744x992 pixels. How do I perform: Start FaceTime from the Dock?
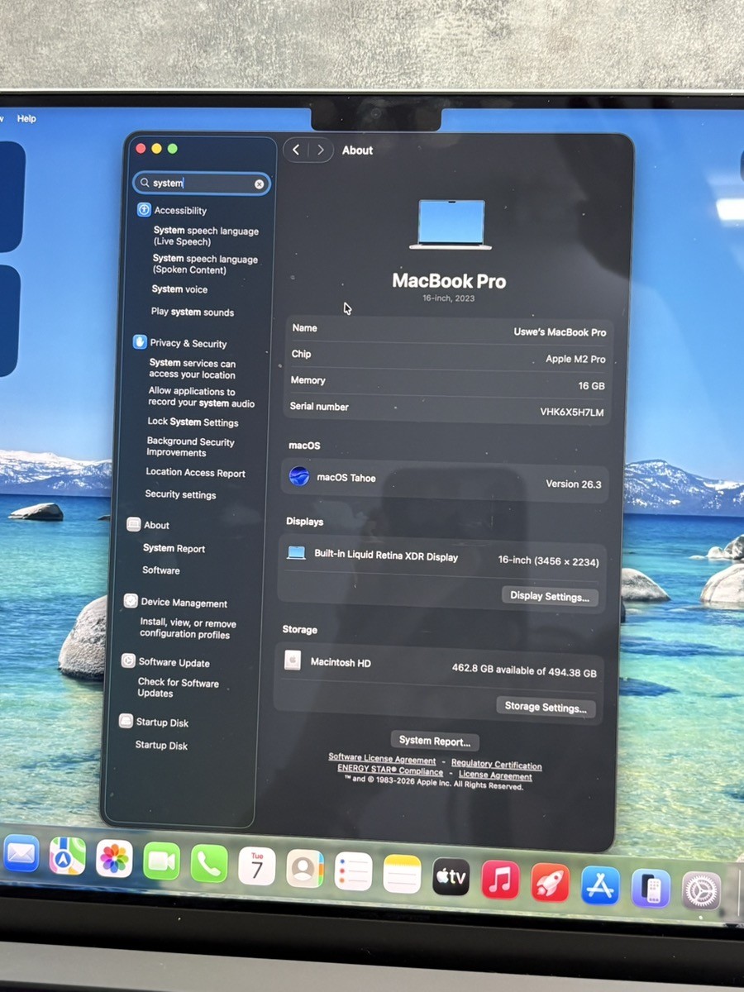tap(161, 862)
